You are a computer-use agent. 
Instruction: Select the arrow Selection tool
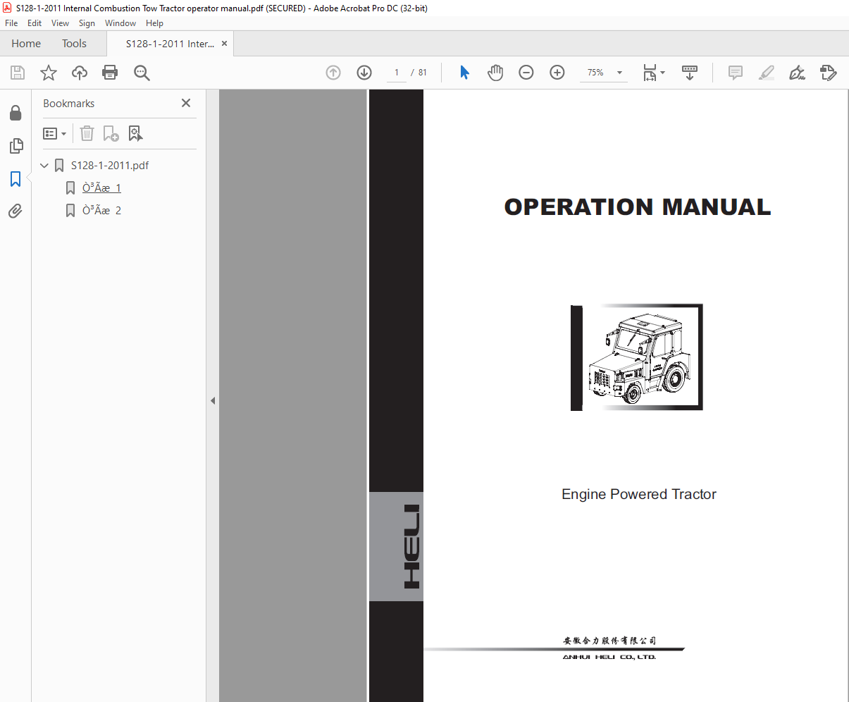(464, 73)
